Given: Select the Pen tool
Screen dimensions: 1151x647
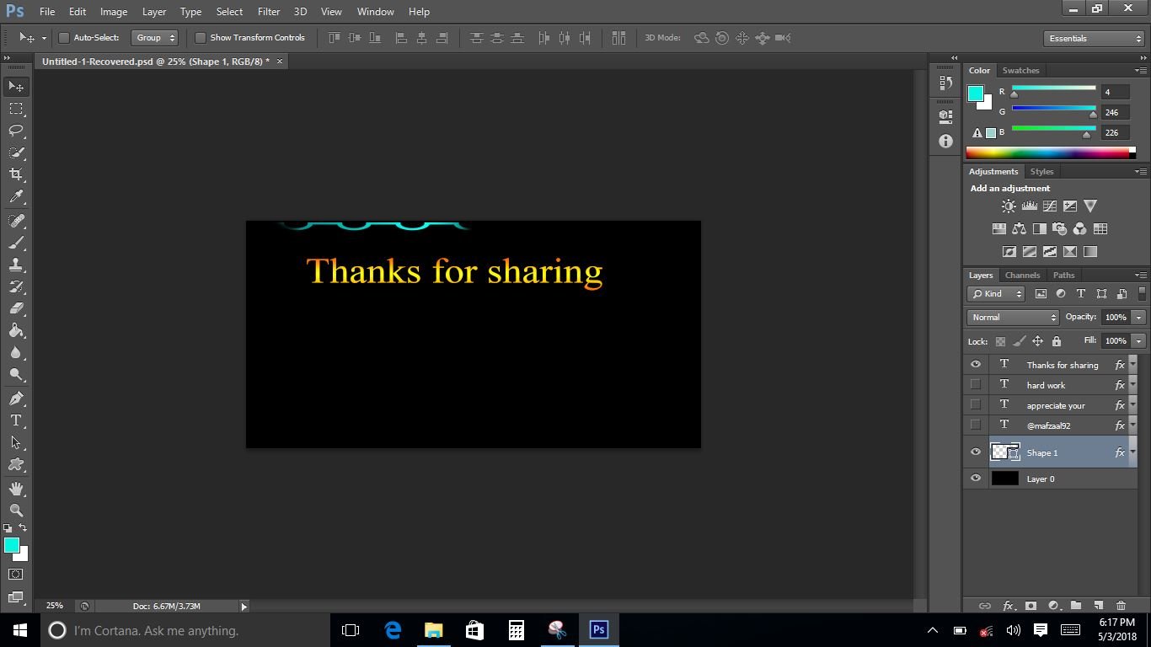Looking at the screenshot, I should point(16,398).
